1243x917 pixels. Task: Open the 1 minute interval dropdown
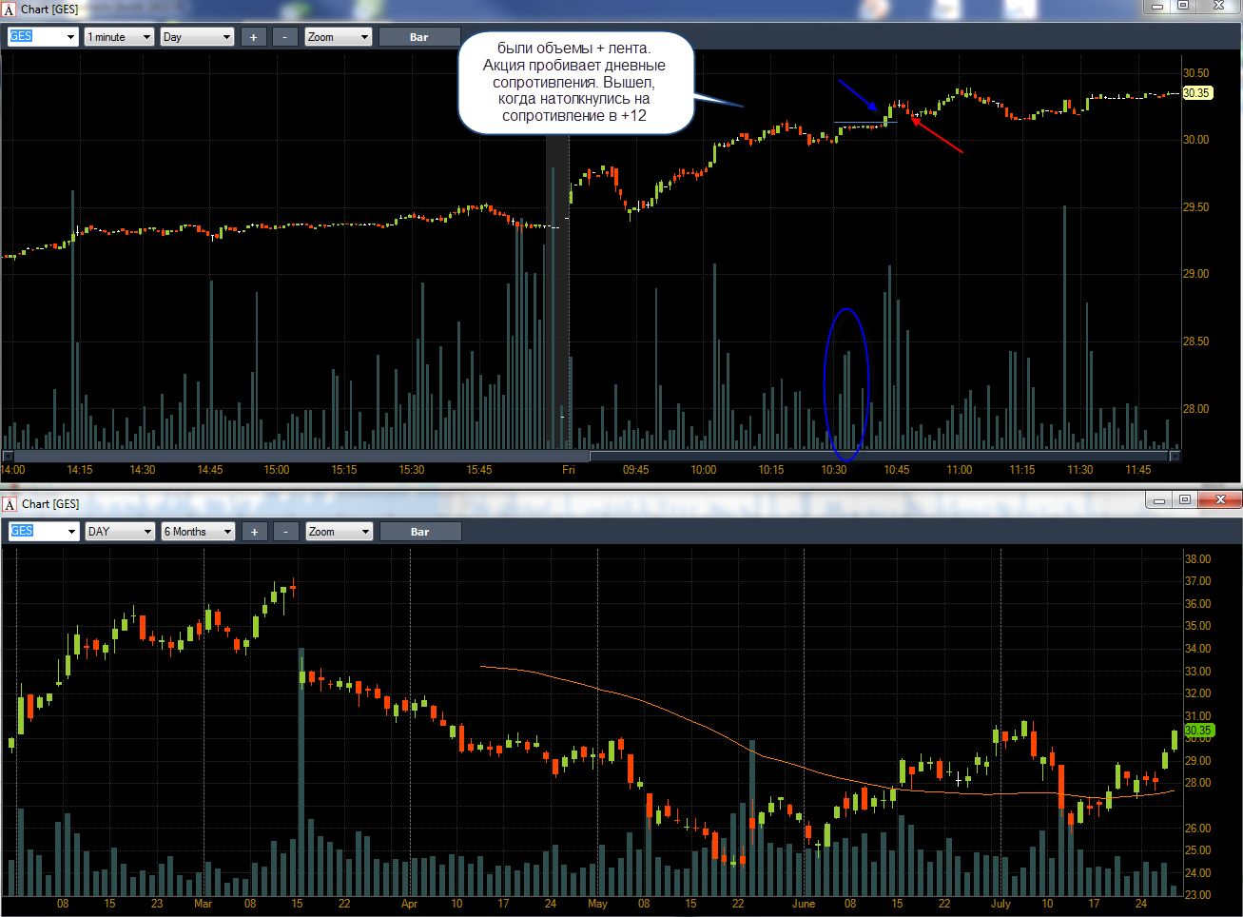coord(119,37)
